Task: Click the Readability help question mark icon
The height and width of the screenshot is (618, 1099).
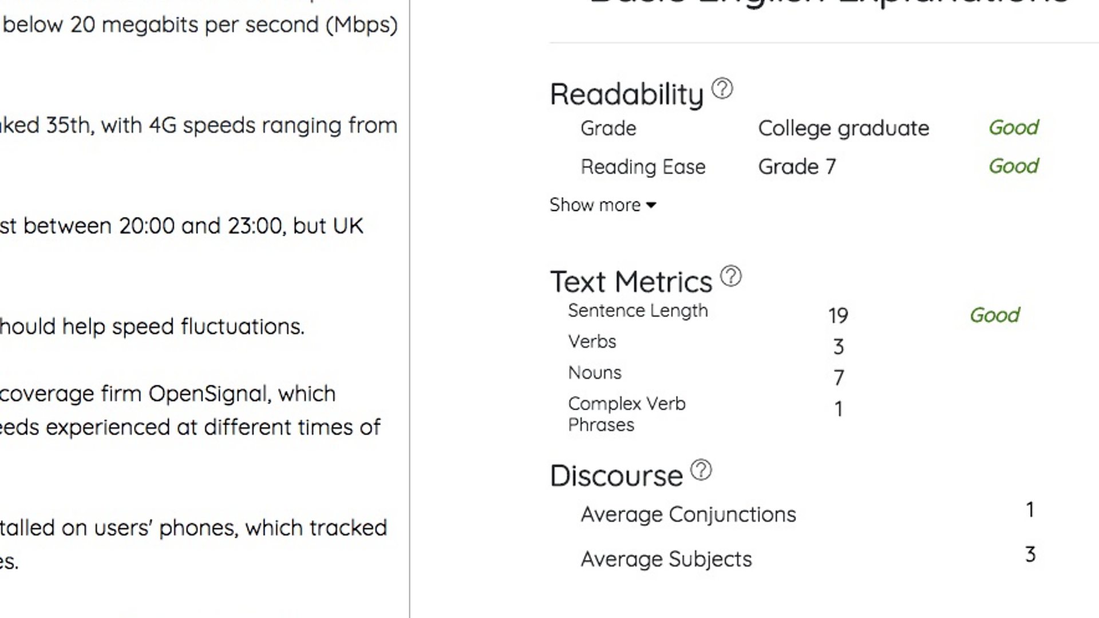Action: (722, 89)
